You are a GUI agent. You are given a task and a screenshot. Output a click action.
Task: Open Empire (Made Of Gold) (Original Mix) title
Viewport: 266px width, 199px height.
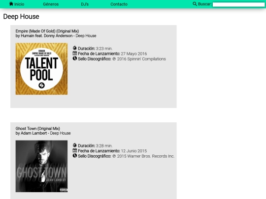click(x=47, y=31)
